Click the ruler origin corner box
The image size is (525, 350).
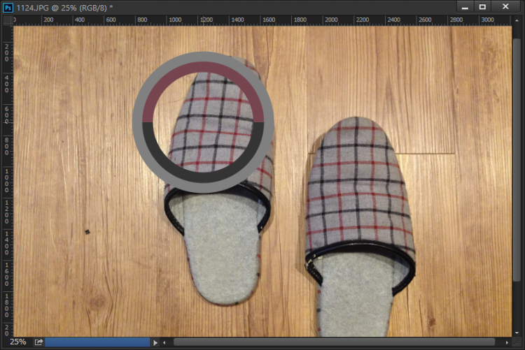click(x=8, y=20)
